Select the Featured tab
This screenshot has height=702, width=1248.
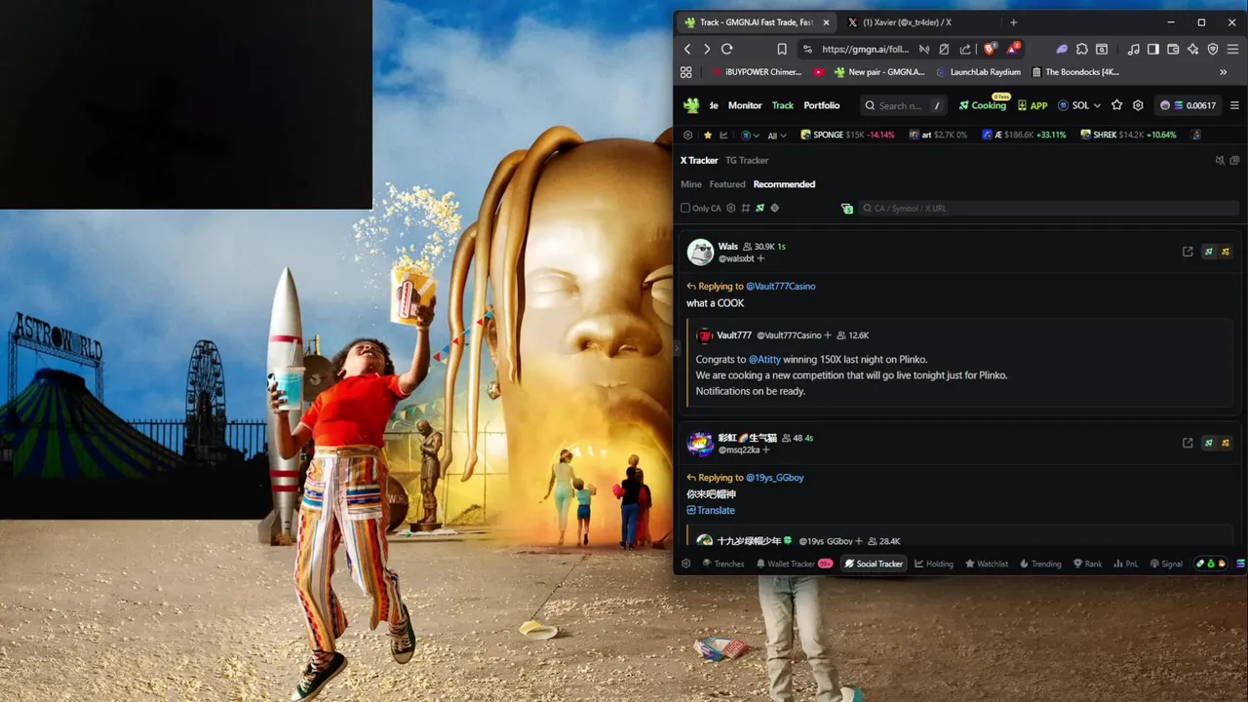click(x=727, y=184)
